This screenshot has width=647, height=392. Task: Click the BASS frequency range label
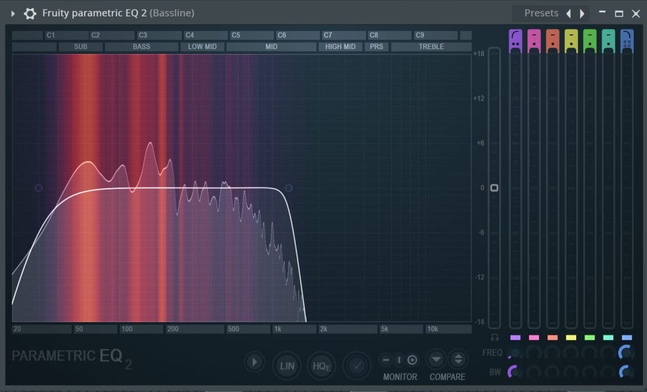[x=142, y=47]
